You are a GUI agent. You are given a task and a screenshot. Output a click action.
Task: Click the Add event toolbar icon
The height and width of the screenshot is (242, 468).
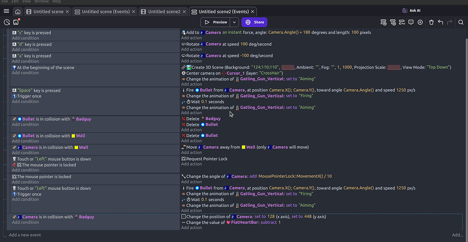click(383, 22)
